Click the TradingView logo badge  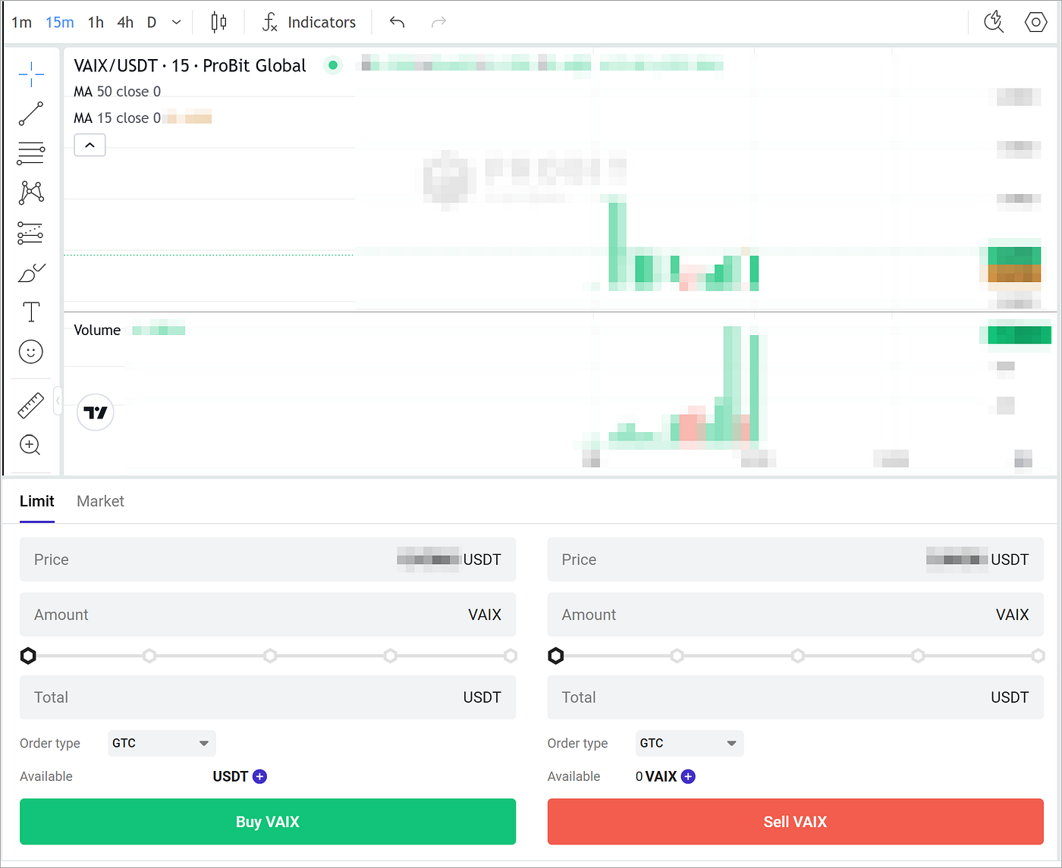pyautogui.click(x=96, y=412)
